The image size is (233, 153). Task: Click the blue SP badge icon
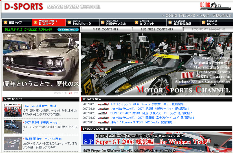88,139
